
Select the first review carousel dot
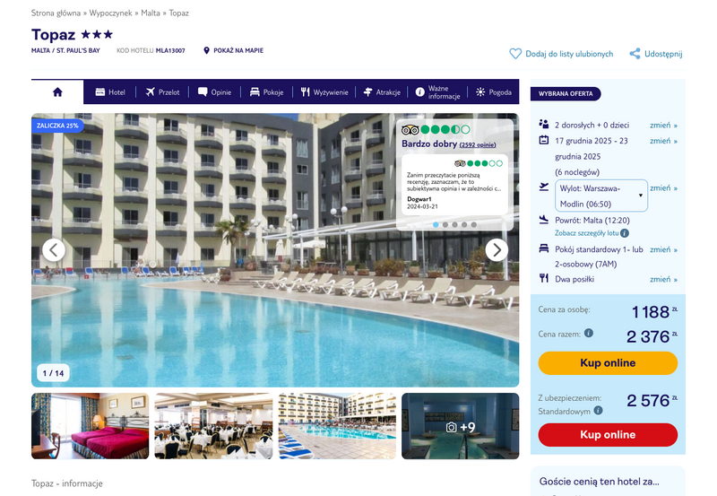click(x=436, y=224)
